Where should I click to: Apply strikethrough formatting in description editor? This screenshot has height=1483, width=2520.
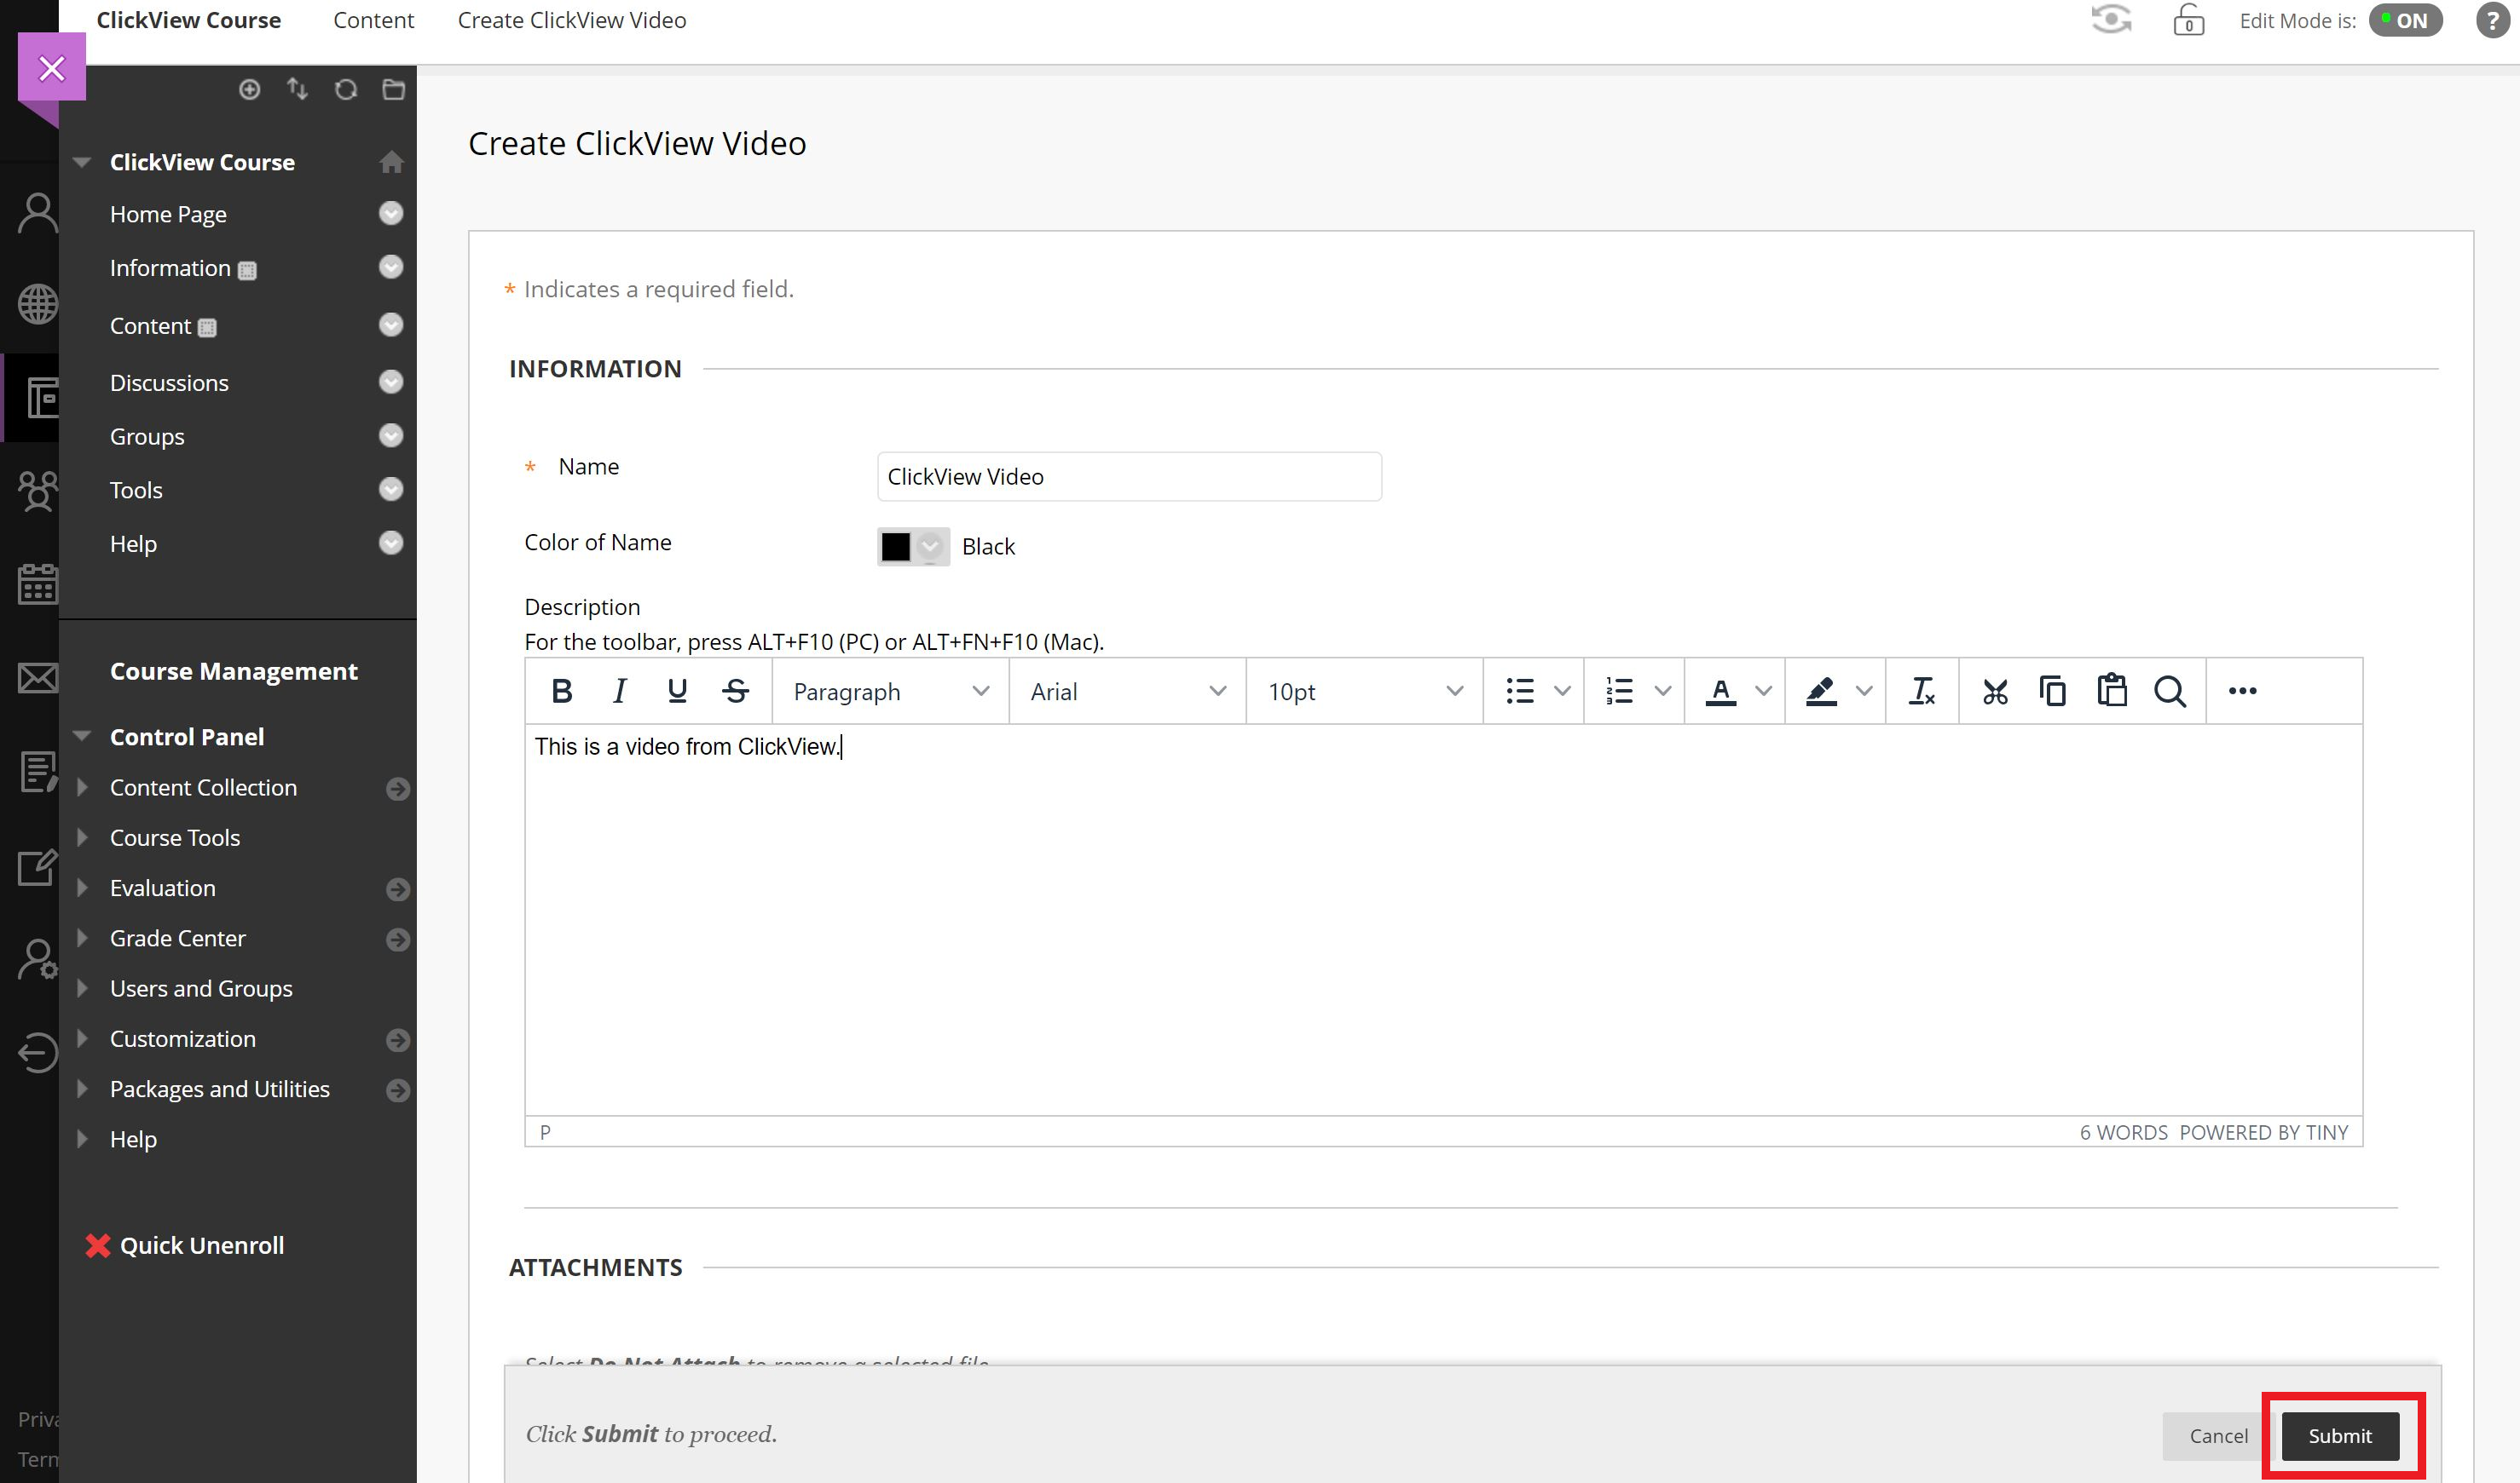point(736,691)
